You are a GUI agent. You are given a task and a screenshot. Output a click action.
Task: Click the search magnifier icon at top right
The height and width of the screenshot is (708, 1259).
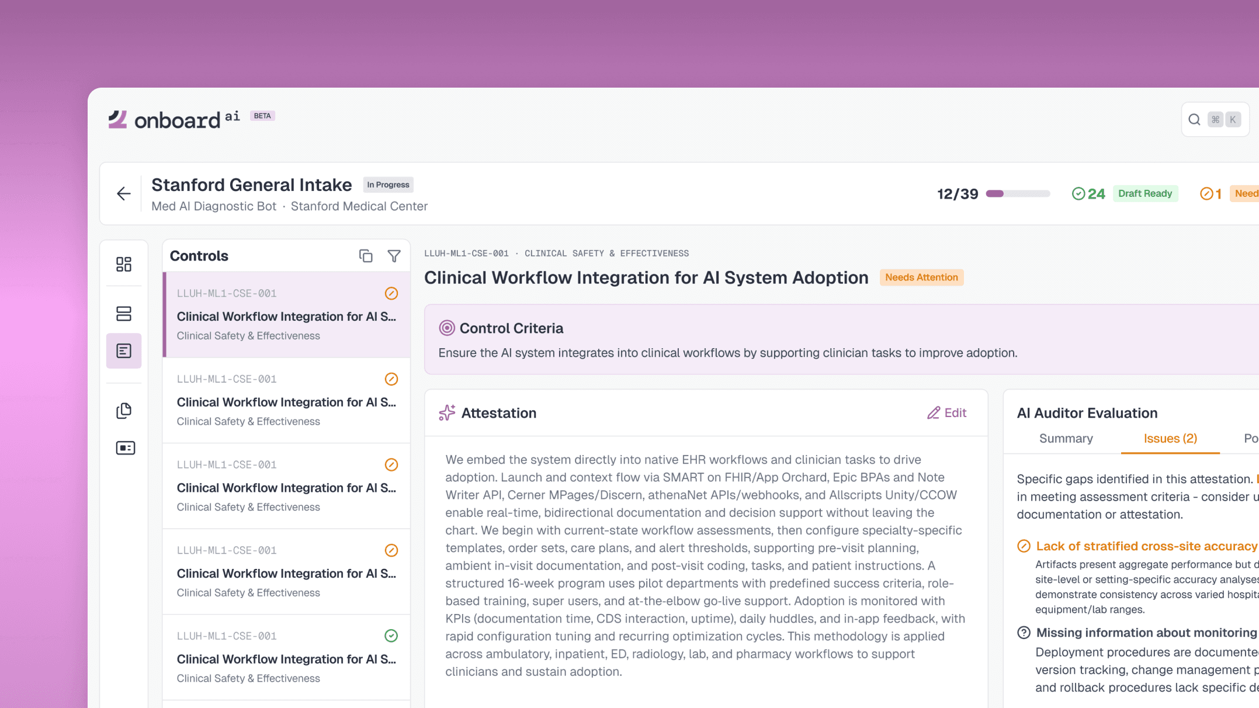click(1194, 120)
